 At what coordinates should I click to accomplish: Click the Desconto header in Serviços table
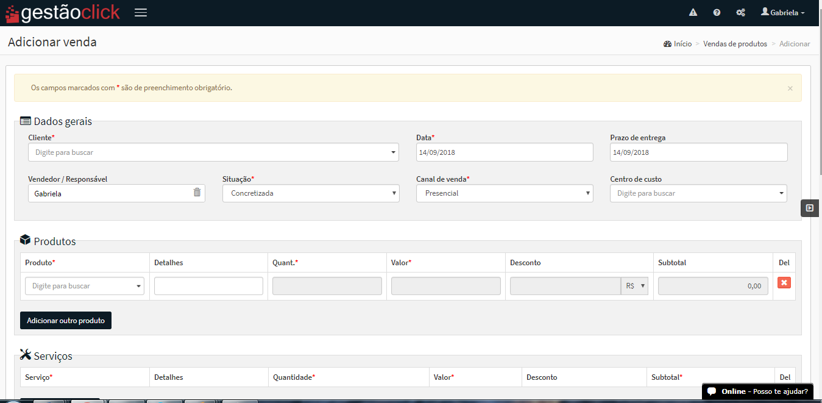[542, 377]
